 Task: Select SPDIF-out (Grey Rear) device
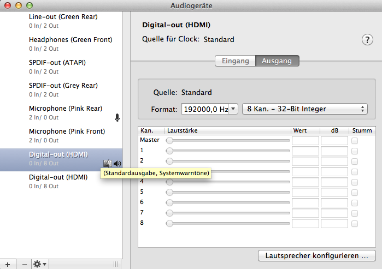point(61,89)
